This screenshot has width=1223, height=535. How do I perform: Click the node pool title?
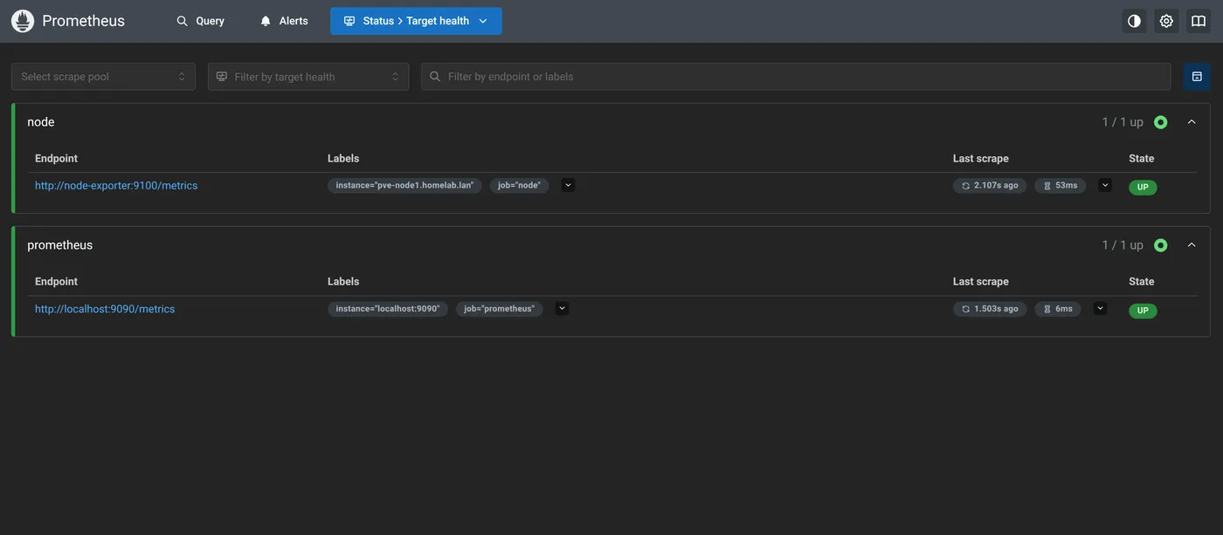(41, 122)
